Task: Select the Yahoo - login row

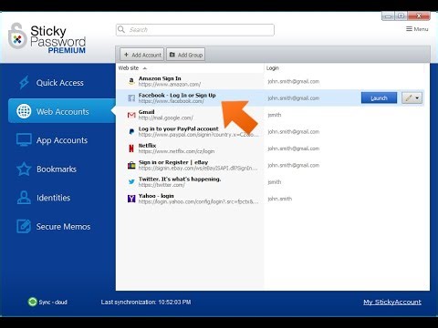Action: pyautogui.click(x=271, y=199)
